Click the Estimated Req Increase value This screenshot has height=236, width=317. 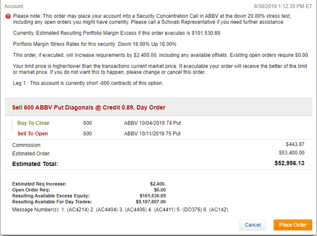click(158, 184)
